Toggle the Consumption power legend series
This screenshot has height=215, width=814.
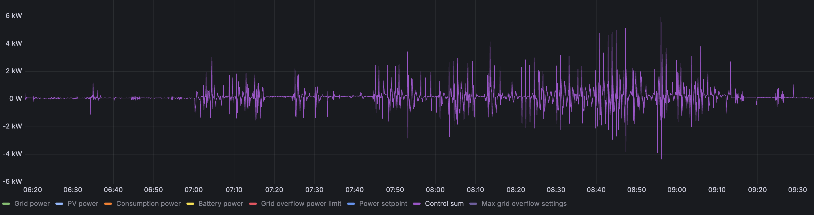(148, 204)
